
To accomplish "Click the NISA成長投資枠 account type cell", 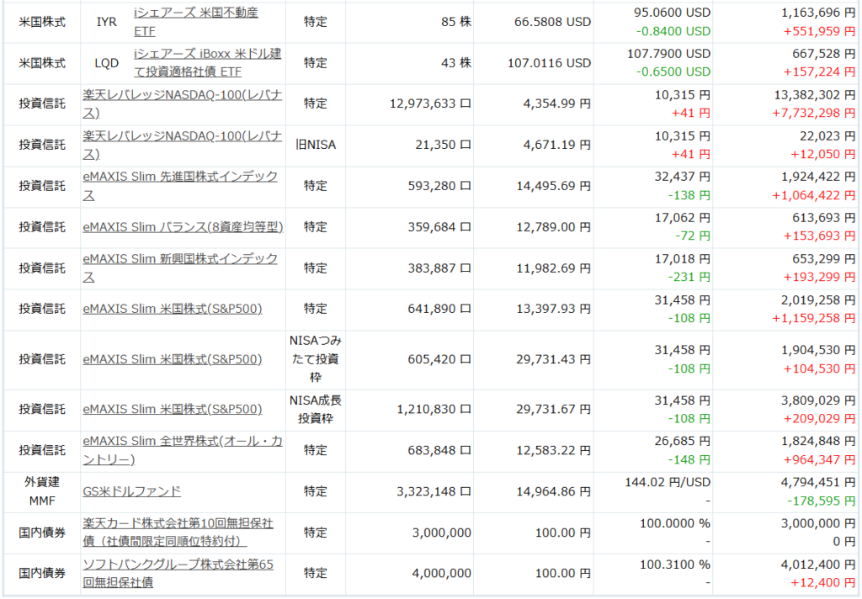I will click(316, 410).
